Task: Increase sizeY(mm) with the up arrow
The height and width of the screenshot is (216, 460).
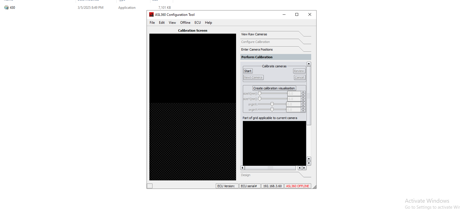Action: (303, 98)
